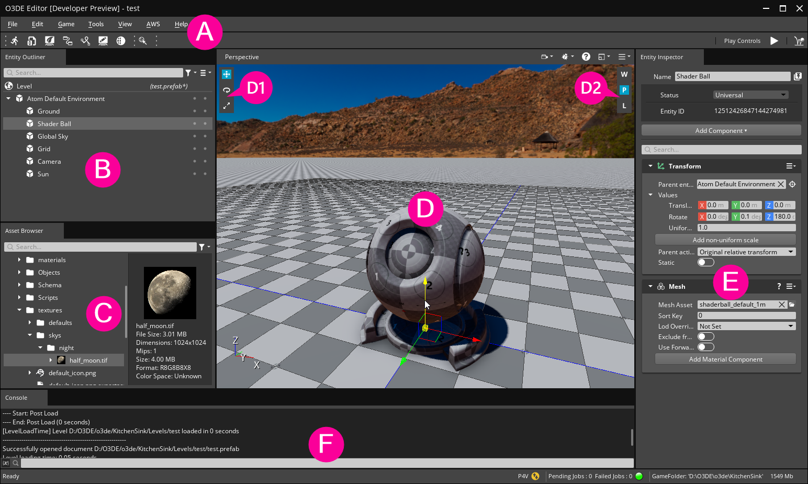Click the viewport help question mark icon
The width and height of the screenshot is (808, 484).
click(x=586, y=57)
